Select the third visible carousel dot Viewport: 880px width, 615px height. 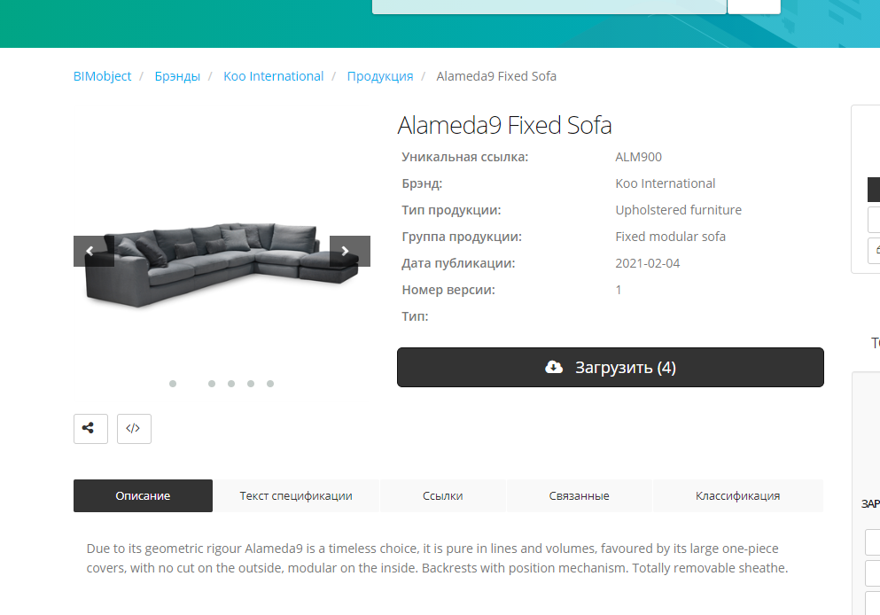[x=231, y=384]
